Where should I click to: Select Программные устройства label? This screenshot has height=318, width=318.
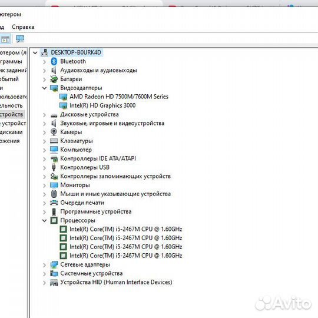tap(96, 211)
